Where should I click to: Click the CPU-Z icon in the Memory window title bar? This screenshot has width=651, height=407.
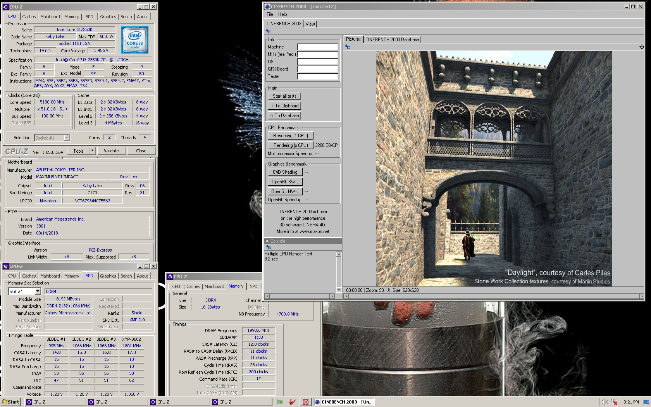pyautogui.click(x=170, y=277)
